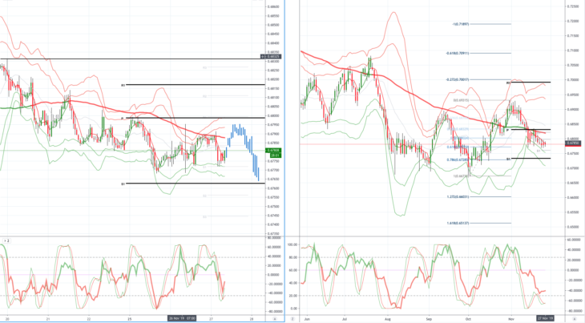Click the Aug label on the right time axis
The height and width of the screenshot is (323, 585).
click(x=388, y=319)
